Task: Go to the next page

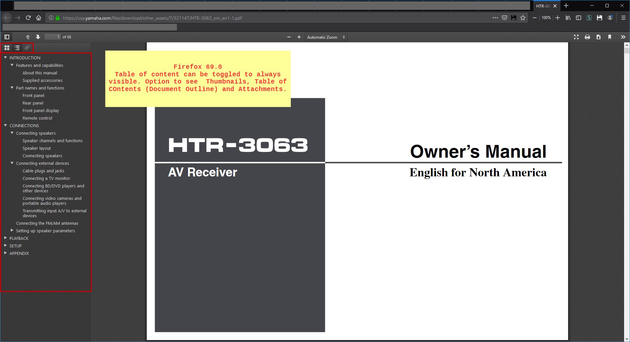Action: pos(38,37)
